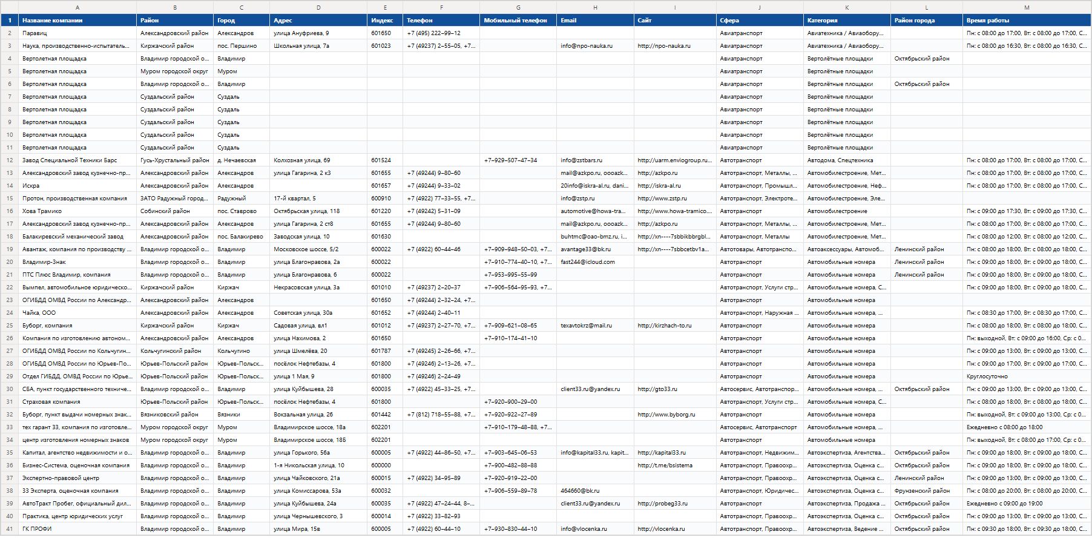Screen dimensions: 1092x546
Task: Select row number 12 header
Action: point(10,160)
